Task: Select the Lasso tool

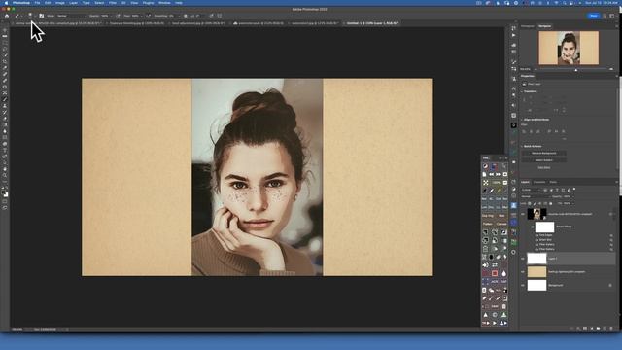Action: point(5,49)
